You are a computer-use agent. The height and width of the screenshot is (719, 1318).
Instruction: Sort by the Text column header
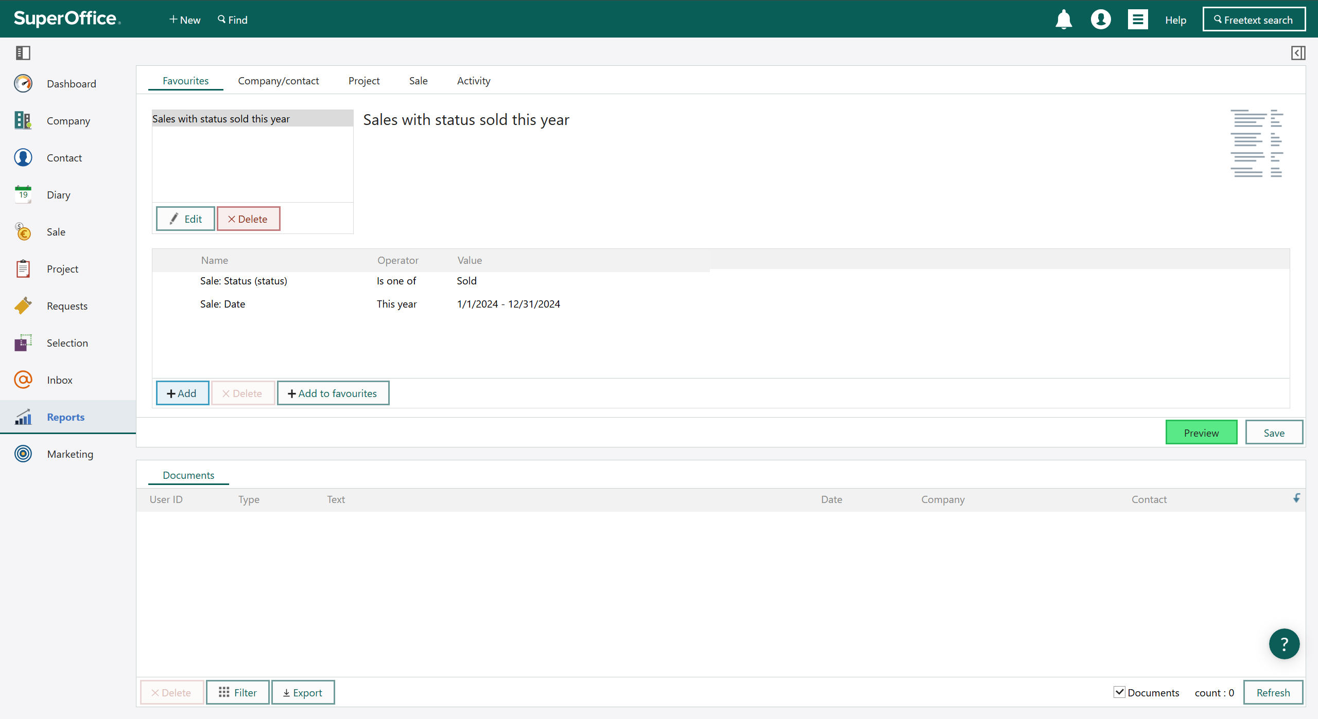(x=336, y=499)
